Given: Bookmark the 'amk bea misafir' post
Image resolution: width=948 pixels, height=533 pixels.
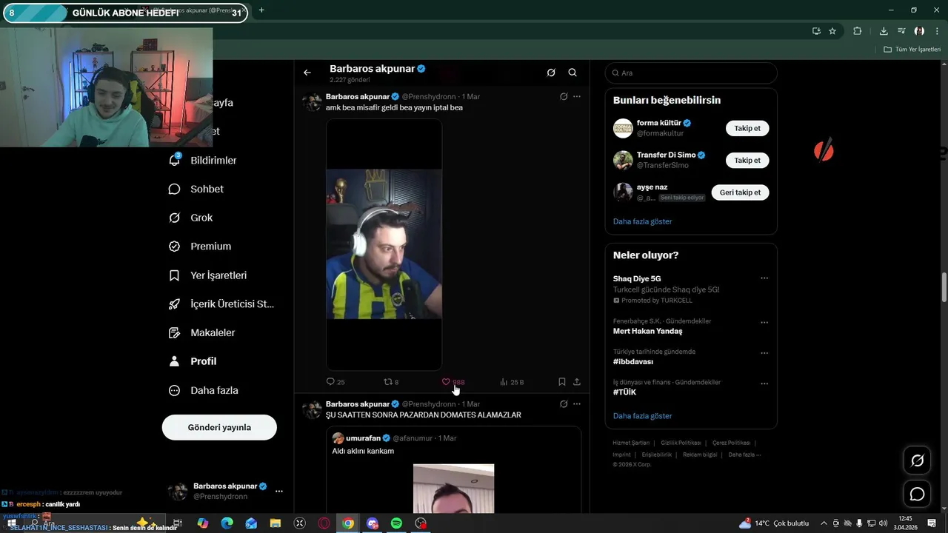Looking at the screenshot, I should coord(562,382).
